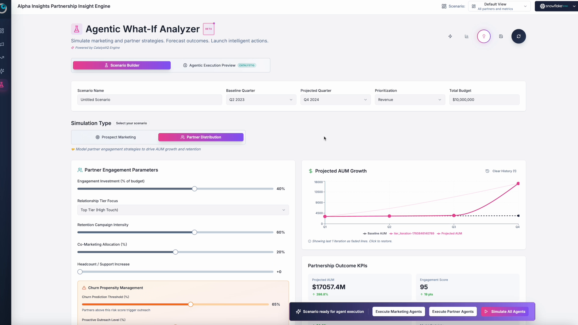Click the Execute Partner Agents button
Image resolution: width=578 pixels, height=325 pixels.
[x=453, y=311]
